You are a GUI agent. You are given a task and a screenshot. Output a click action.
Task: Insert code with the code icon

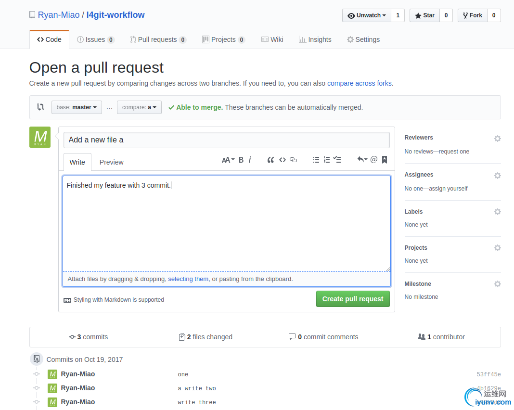tap(282, 160)
